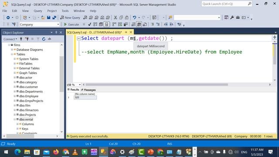The image size is (279, 157).
Task: Open VLC media player from taskbar
Action: coord(75,152)
